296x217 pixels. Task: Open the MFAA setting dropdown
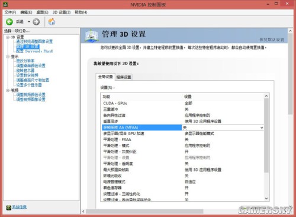pos(262,128)
